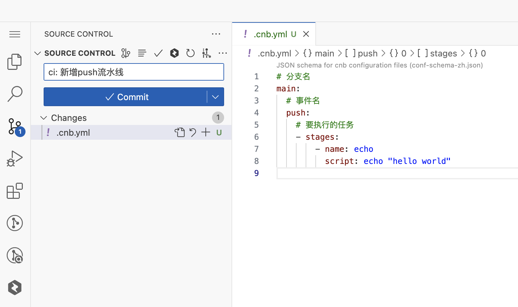Discard changes for .cnb.yml
This screenshot has height=307, width=518.
click(x=193, y=133)
